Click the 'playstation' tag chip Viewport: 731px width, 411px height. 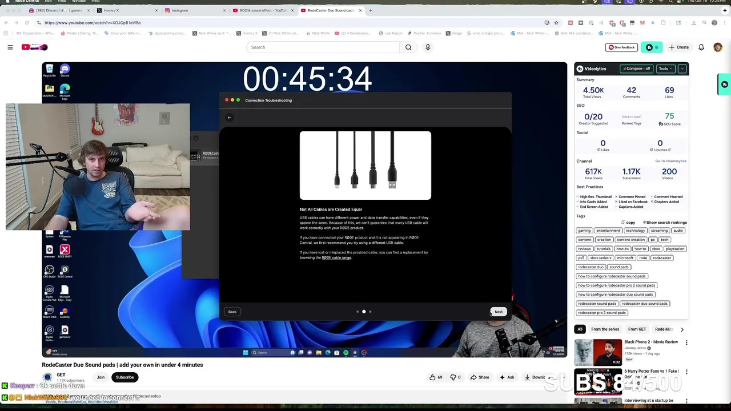674,248
